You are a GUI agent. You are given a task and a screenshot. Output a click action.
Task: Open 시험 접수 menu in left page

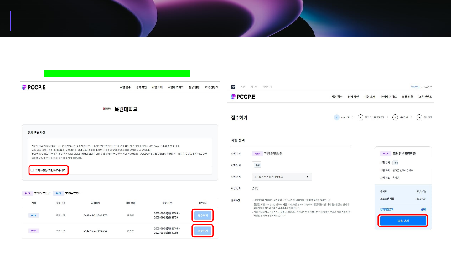(125, 87)
